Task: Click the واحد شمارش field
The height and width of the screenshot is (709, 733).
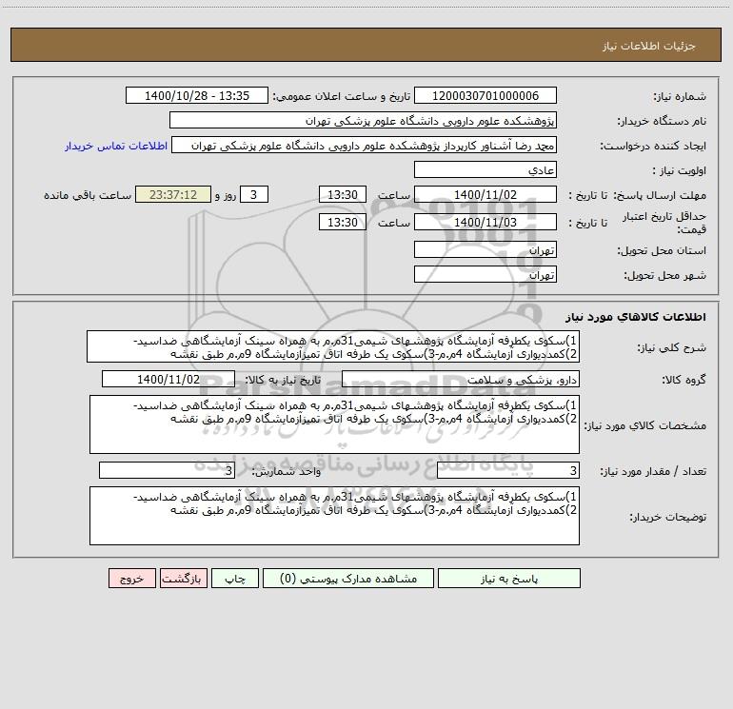Action: [x=167, y=470]
